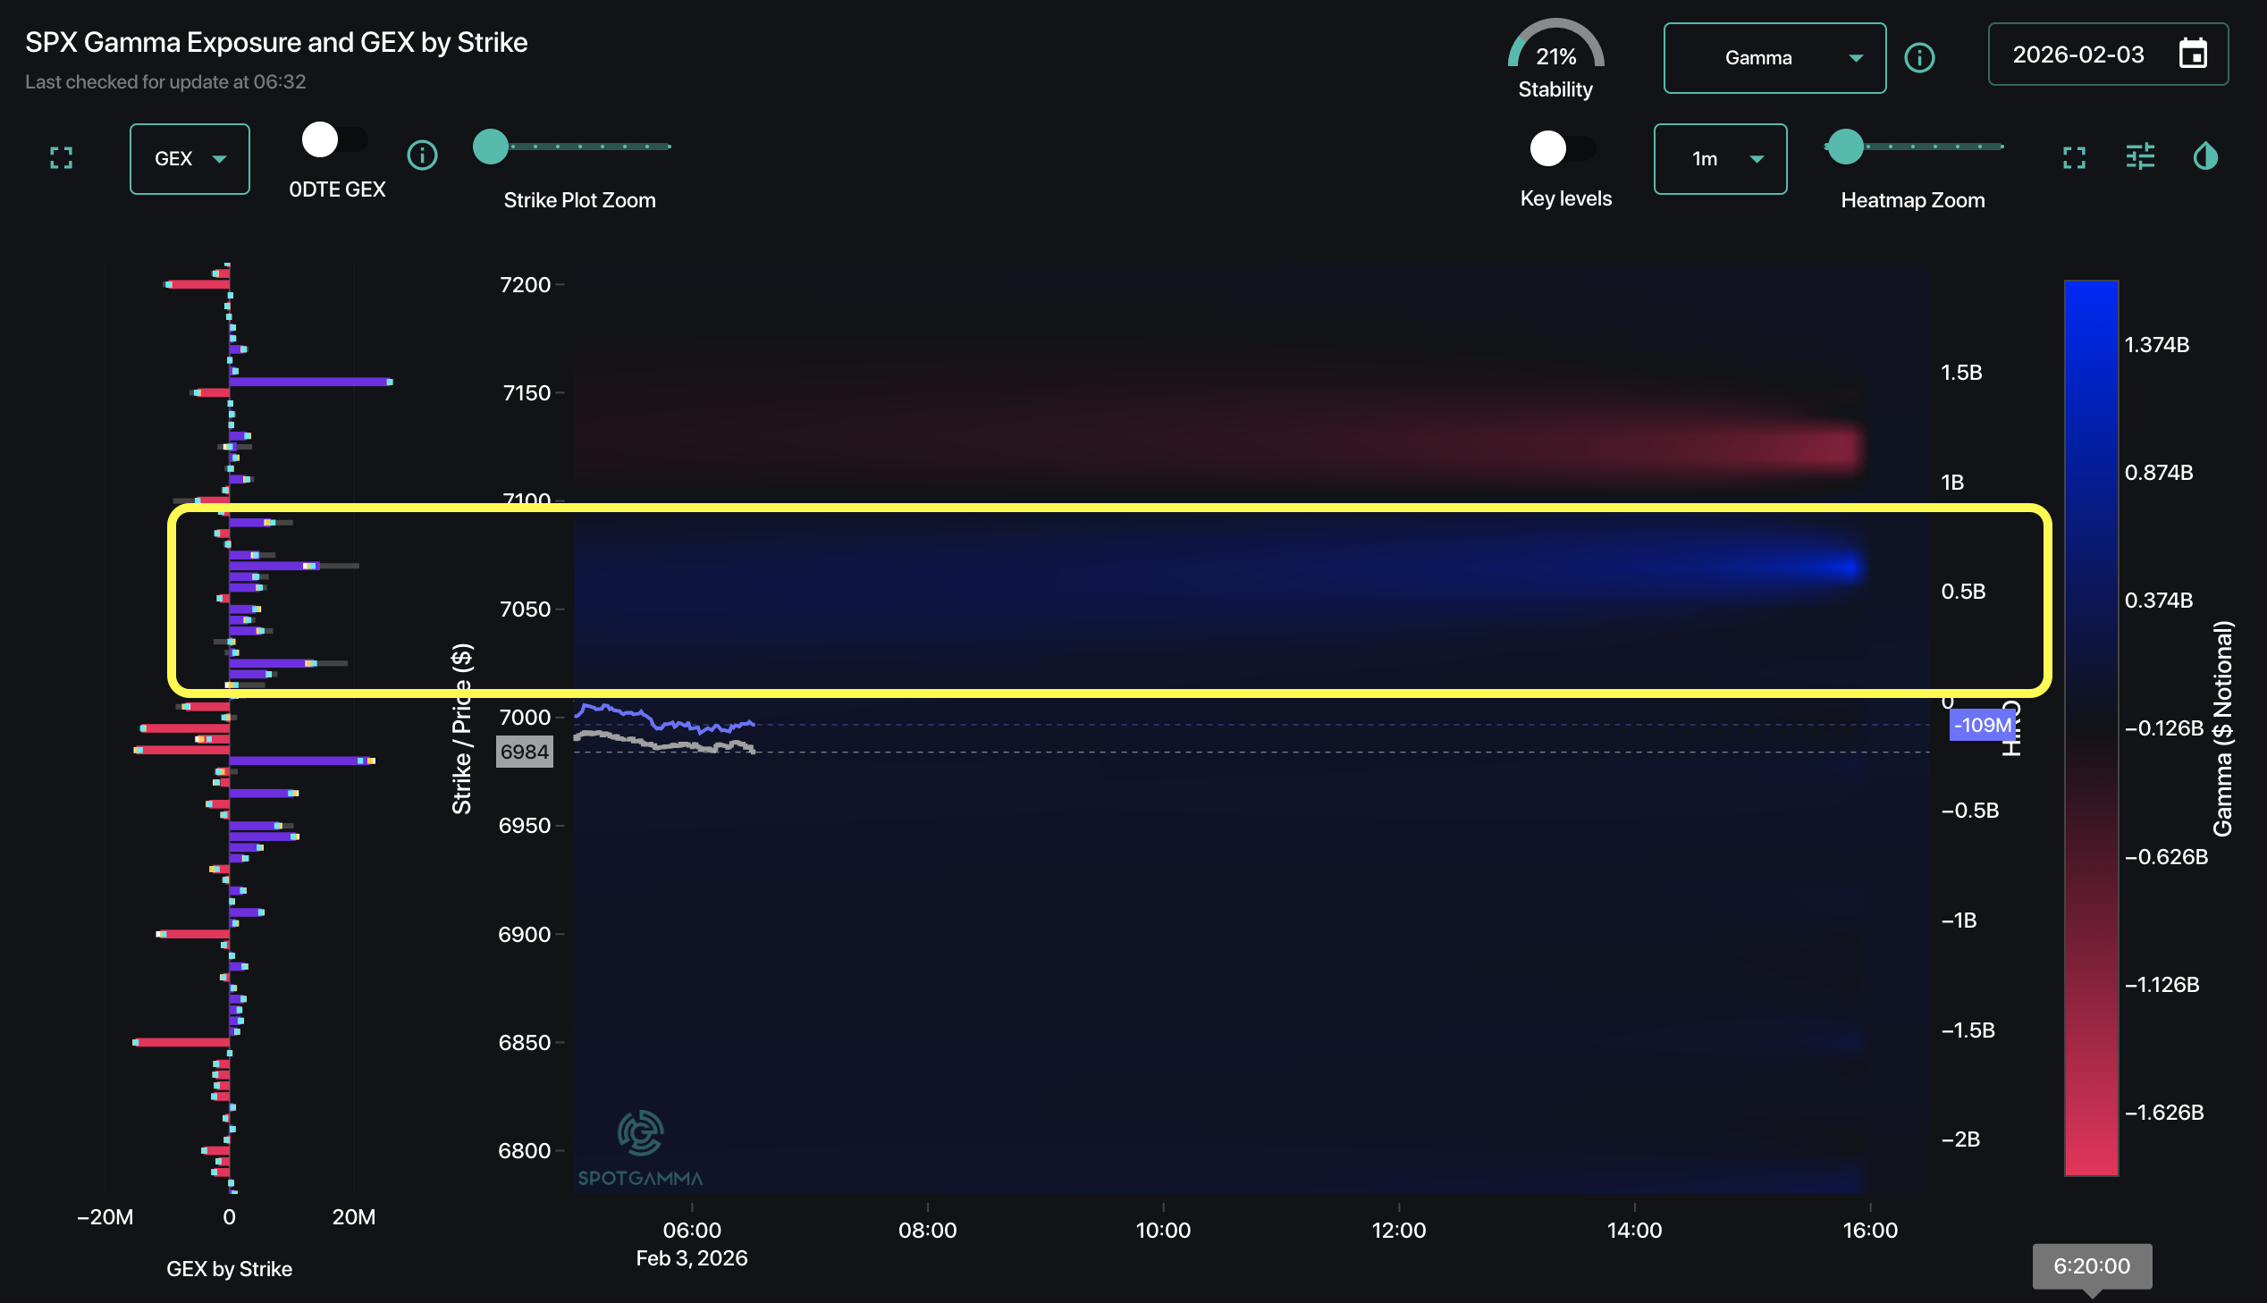Click fullscreen icon beside GEX dropdown

(x=61, y=158)
